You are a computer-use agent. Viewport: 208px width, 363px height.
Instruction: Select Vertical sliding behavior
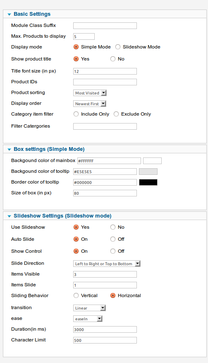click(x=76, y=295)
